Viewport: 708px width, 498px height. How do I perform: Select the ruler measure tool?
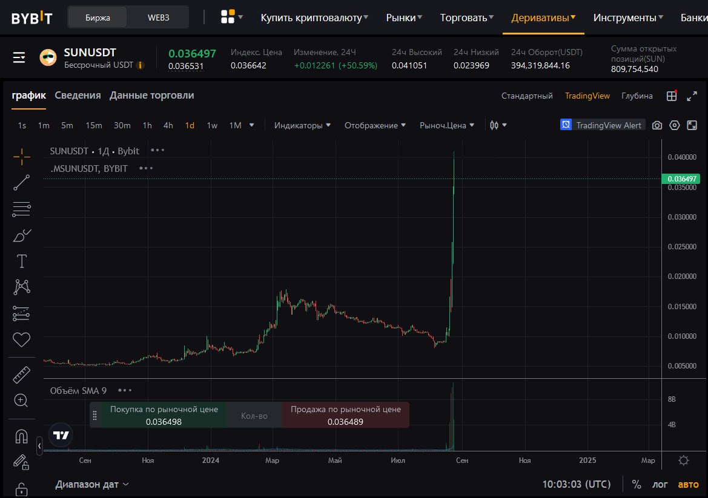pyautogui.click(x=21, y=375)
